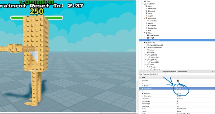Screen dimensions: 215x114
Task: Collapse the Torso bone node
Action: pos(146,65)
